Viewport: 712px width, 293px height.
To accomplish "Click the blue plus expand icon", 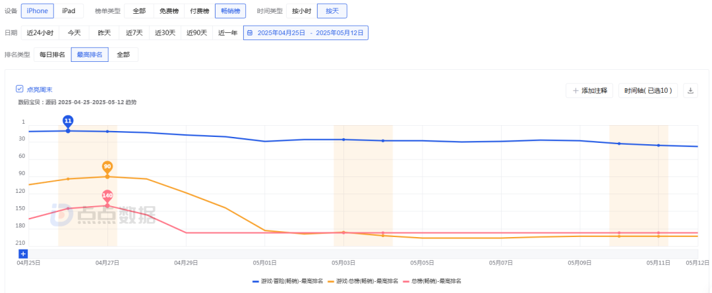I will pos(23,253).
